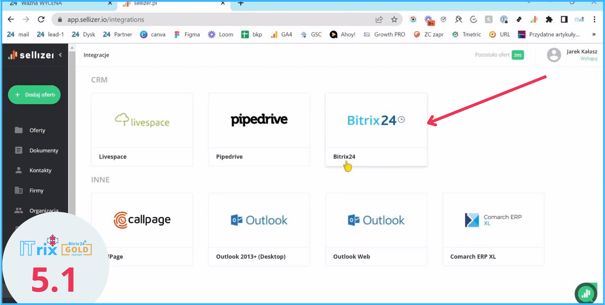Screen dimensions: 605x305
Task: Collapse the sellizer sidebar with chevron
Action: tap(61, 55)
